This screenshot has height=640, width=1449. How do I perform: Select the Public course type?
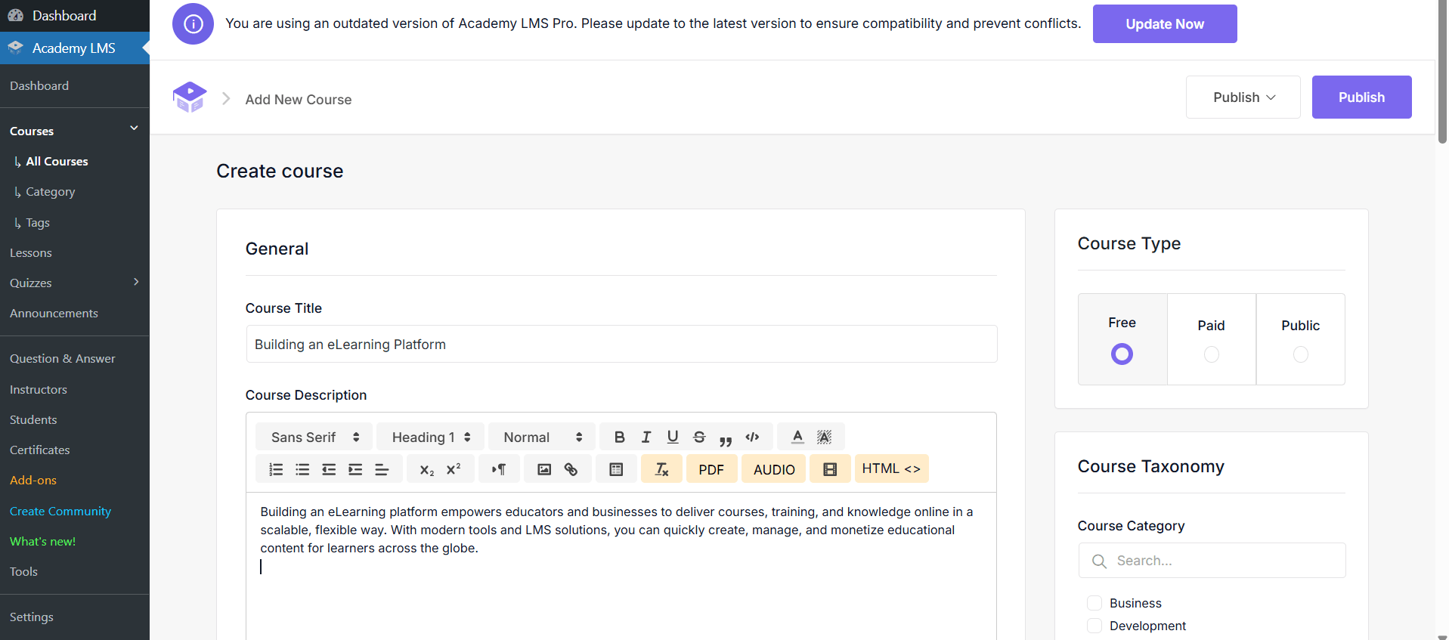click(x=1300, y=354)
